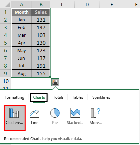
Task: Select column C header
Action: (63, 4)
